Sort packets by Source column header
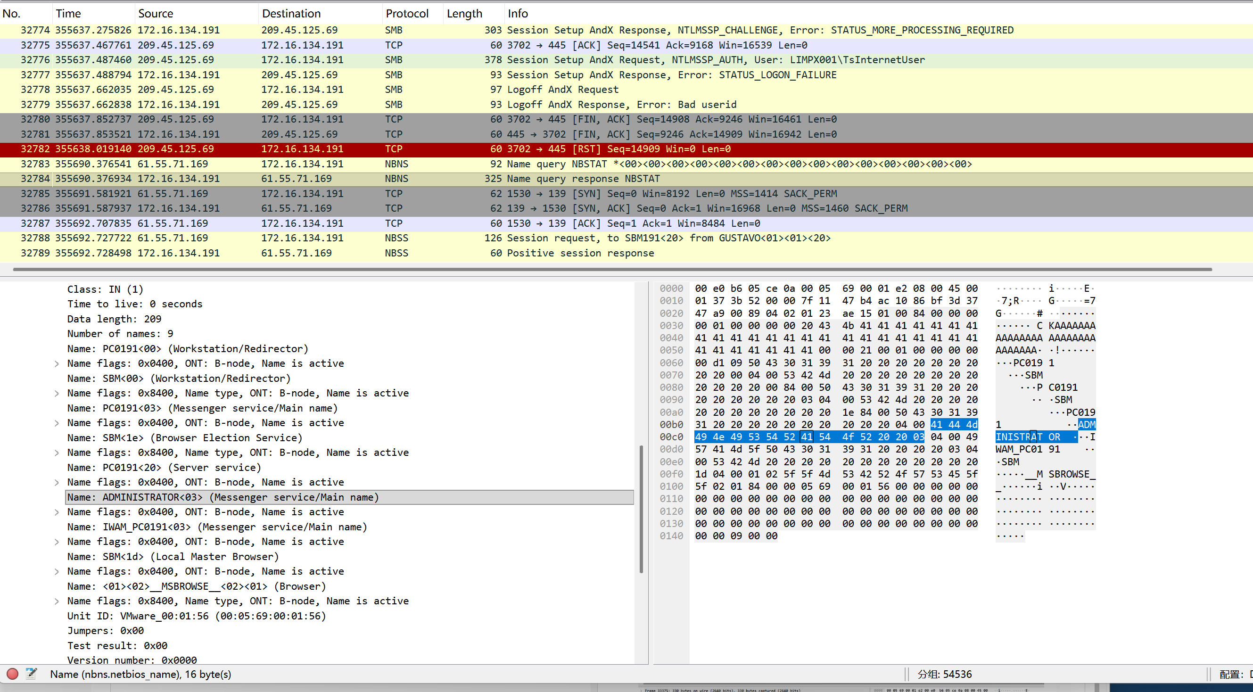Viewport: 1253px width, 692px height. pos(156,14)
